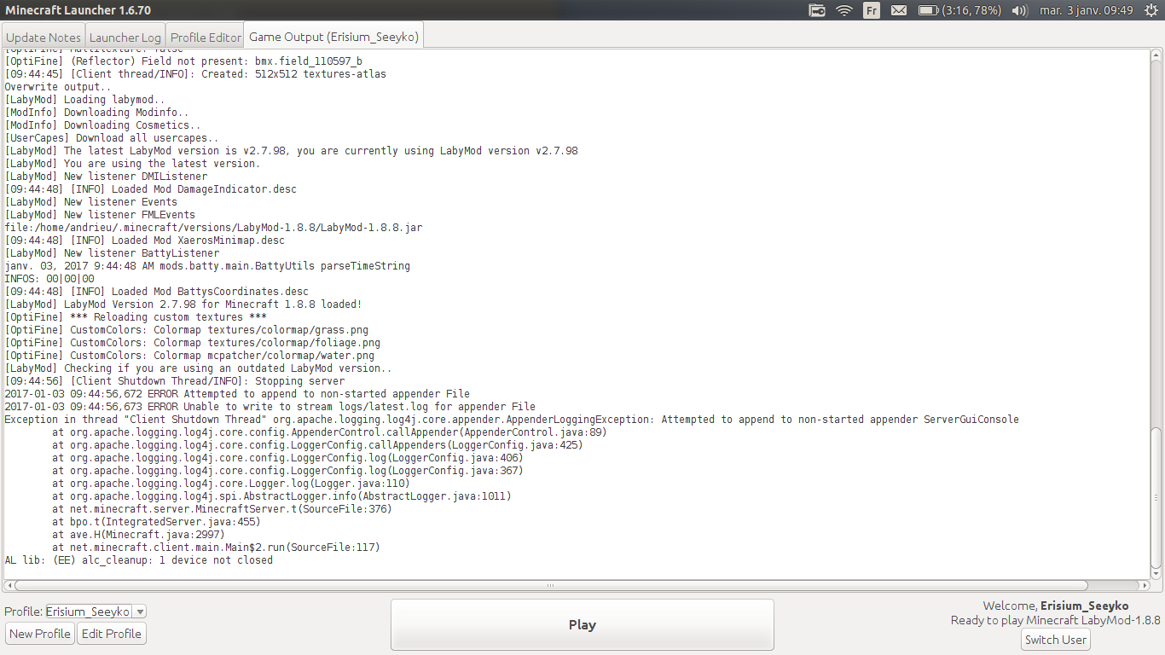This screenshot has width=1165, height=655.
Task: Click 'LabyMod Version 2.7.98 for Minecraft 1.8.8 loaded!'
Action: pyautogui.click(x=183, y=304)
